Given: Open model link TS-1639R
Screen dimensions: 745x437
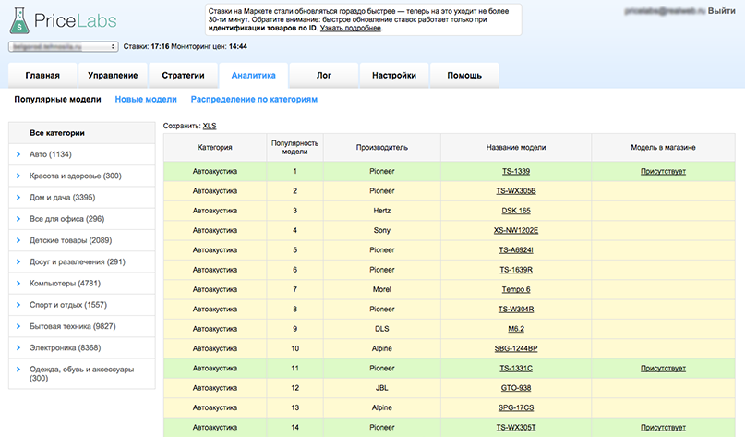Looking at the screenshot, I should tap(516, 270).
